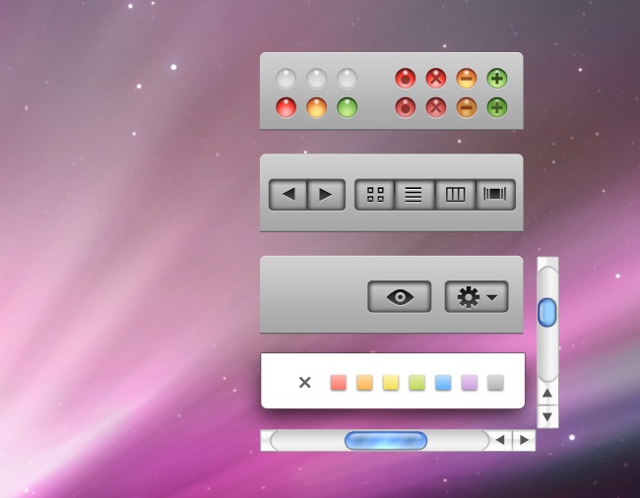
Task: Go back with the left arrow toolbar button
Action: coord(288,195)
